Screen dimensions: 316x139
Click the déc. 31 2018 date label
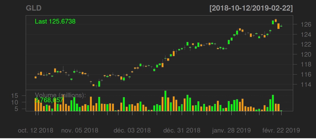pyautogui.click(x=182, y=130)
